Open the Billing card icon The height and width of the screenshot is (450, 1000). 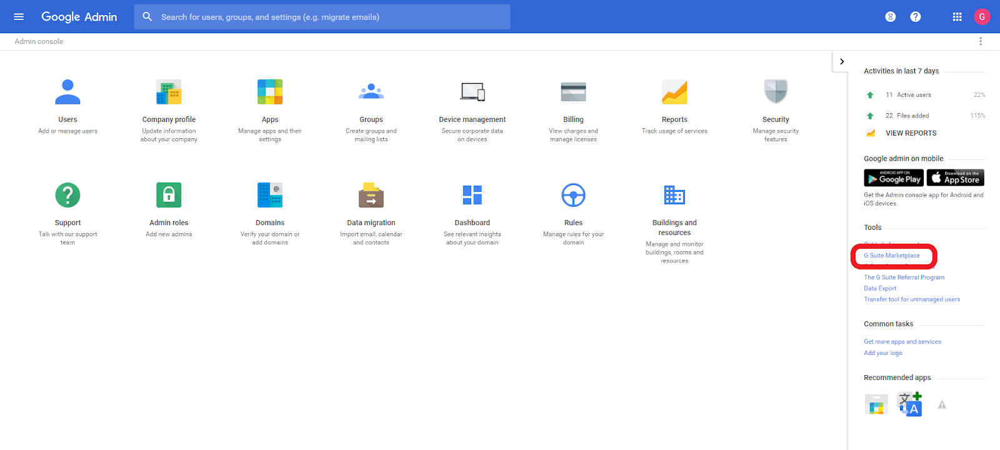(x=574, y=92)
